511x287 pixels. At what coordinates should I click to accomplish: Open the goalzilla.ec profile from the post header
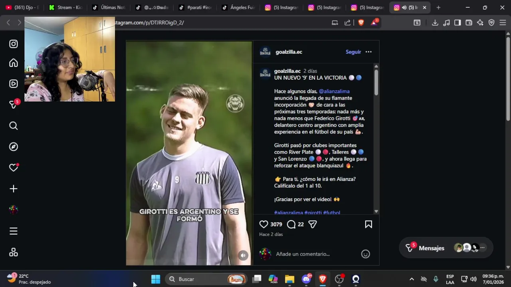[289, 52]
